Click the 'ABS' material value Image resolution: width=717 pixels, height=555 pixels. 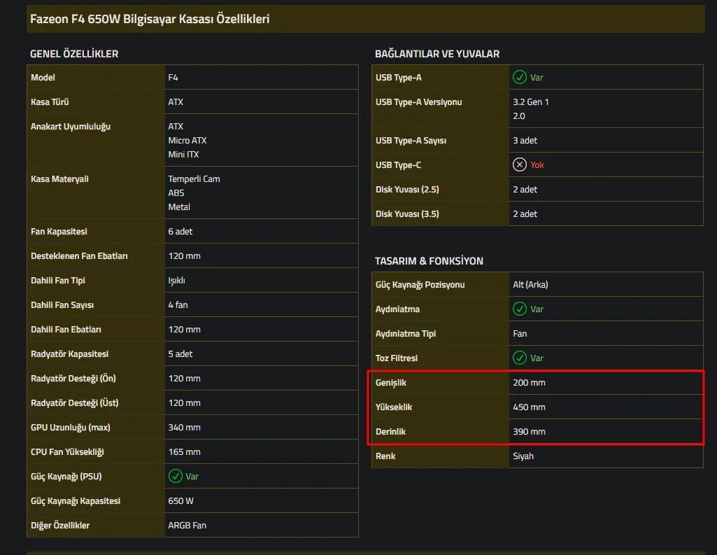[x=176, y=193]
